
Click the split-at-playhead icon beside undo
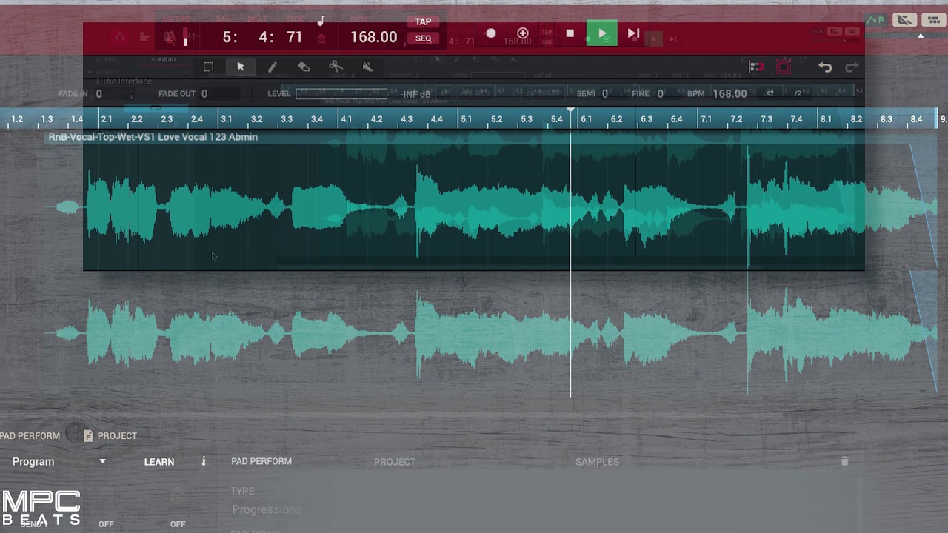point(755,67)
